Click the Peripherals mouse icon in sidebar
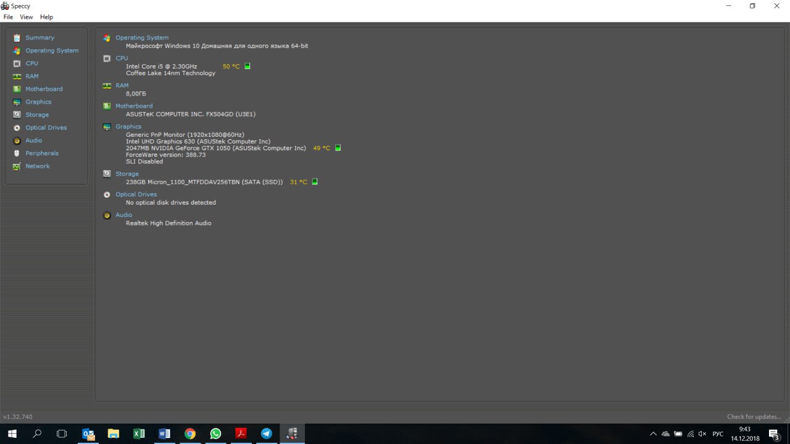Image resolution: width=790 pixels, height=444 pixels. pyautogui.click(x=17, y=153)
